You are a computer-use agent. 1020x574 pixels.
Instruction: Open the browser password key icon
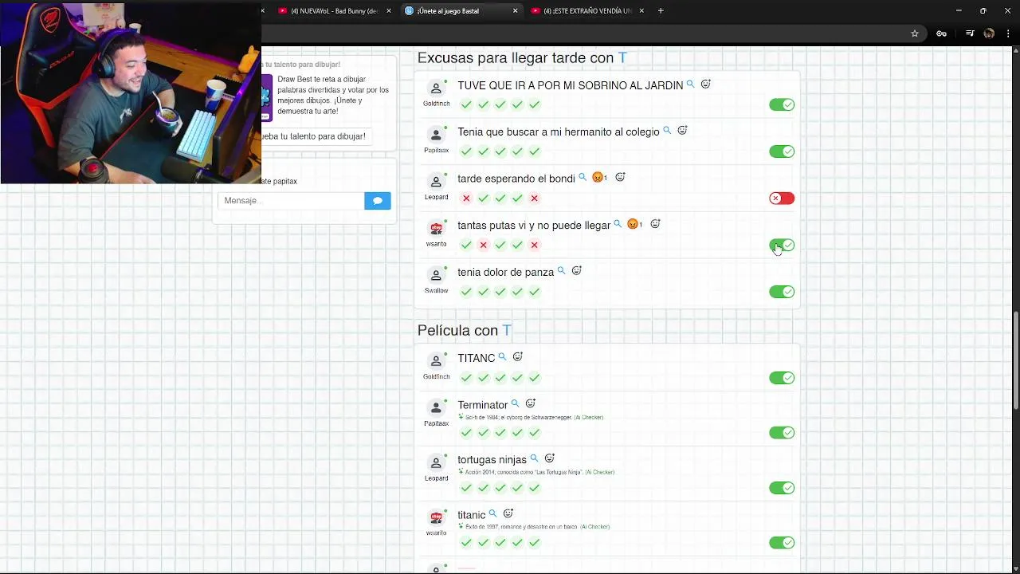[941, 33]
